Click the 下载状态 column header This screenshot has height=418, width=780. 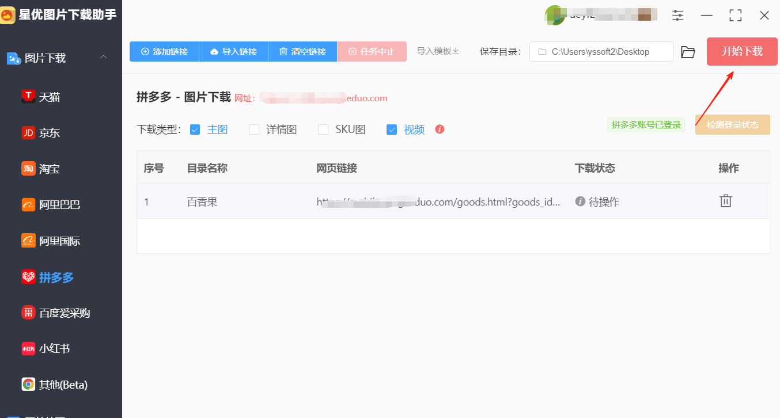(595, 168)
